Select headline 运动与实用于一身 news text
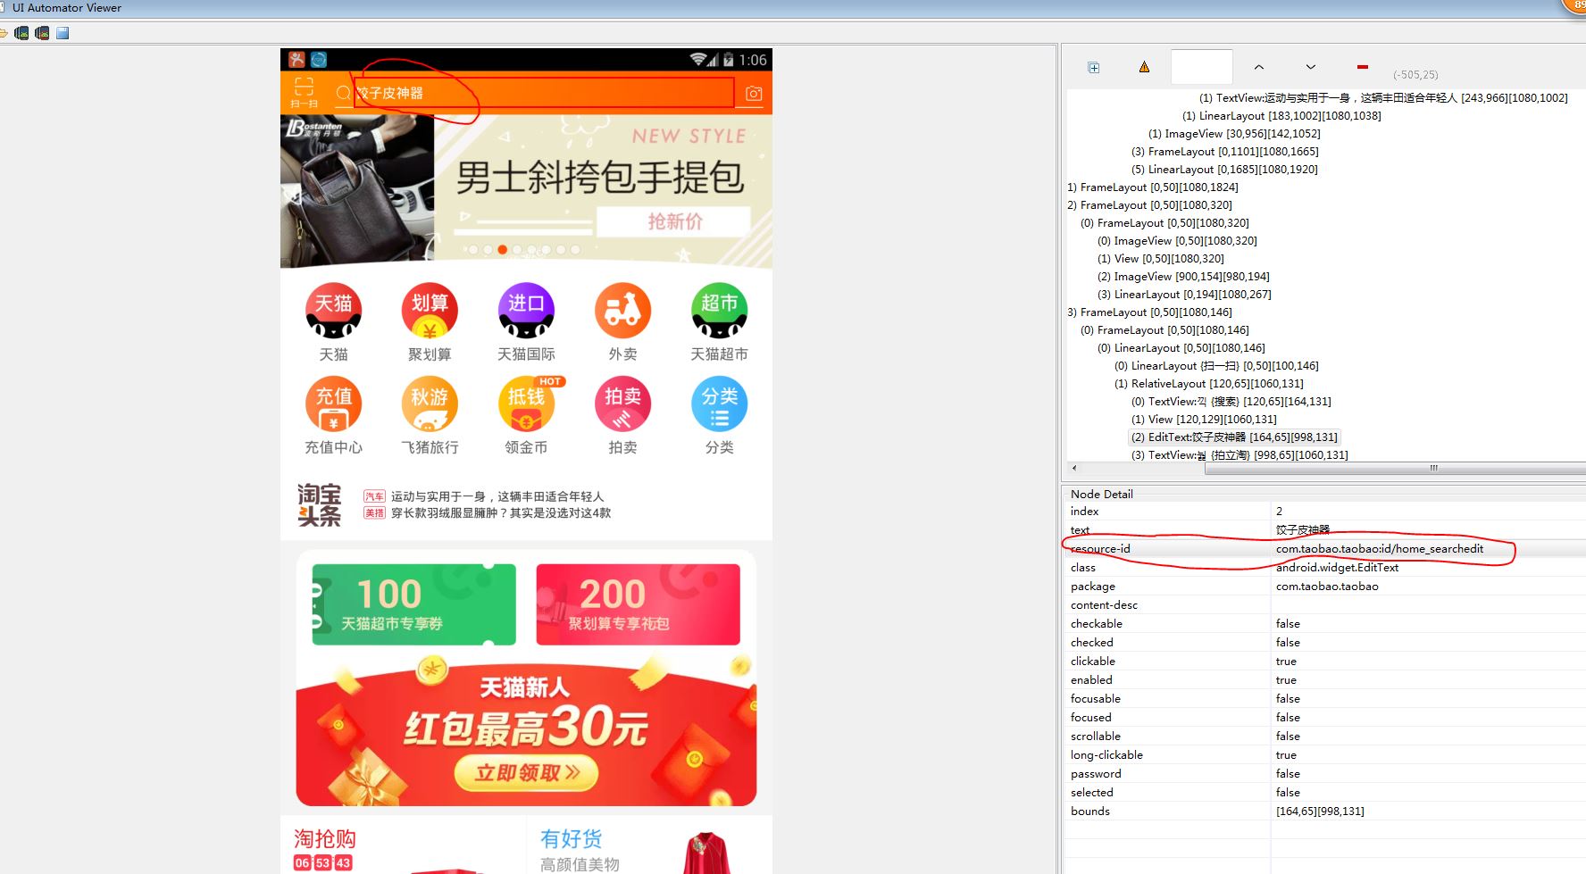Viewport: 1586px width, 874px height. point(497,496)
